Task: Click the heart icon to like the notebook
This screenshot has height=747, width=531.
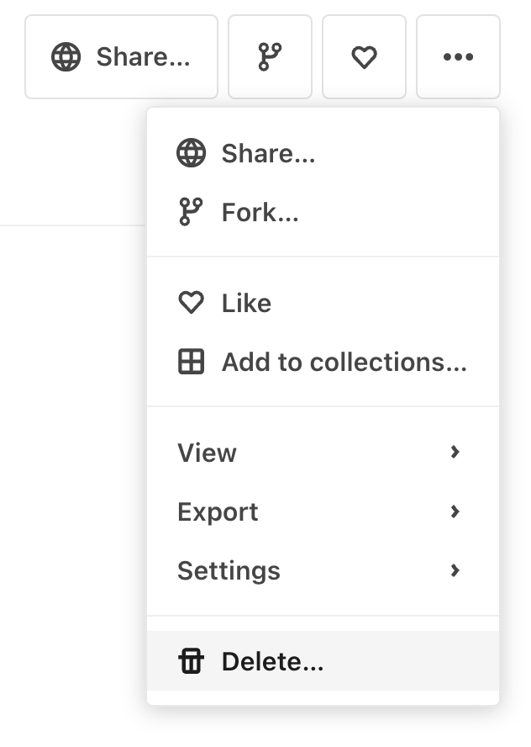Action: point(364,56)
